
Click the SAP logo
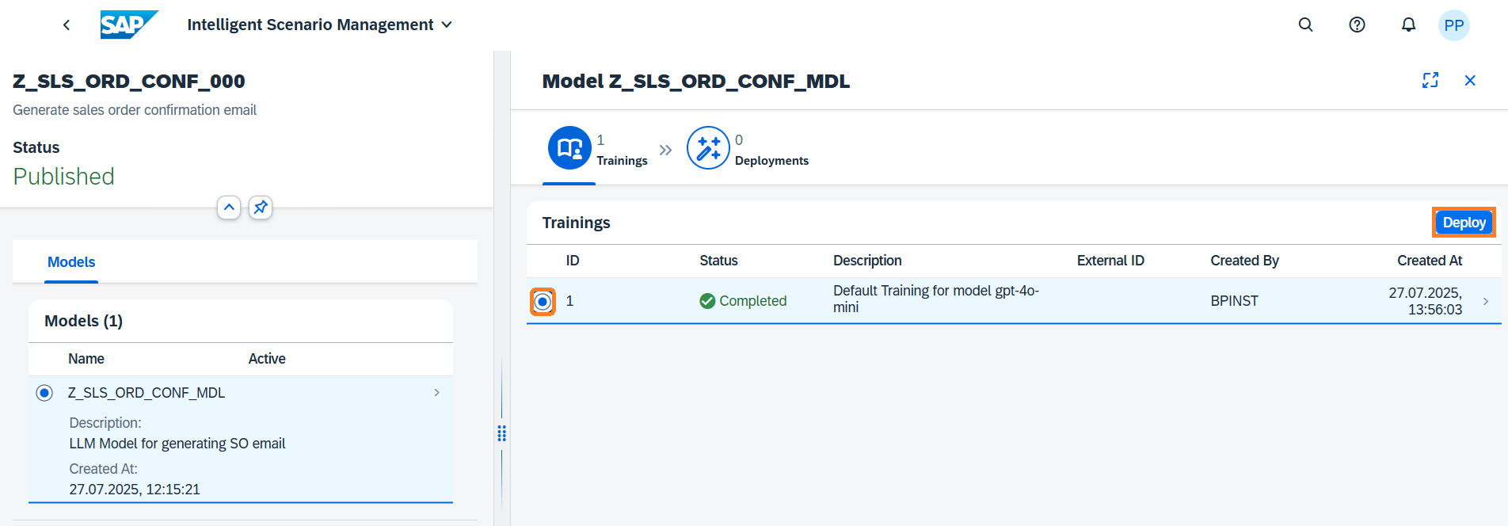pyautogui.click(x=128, y=25)
